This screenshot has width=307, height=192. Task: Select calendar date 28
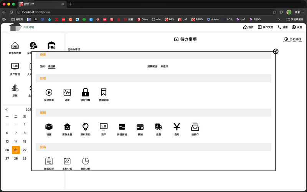[x=16, y=158]
